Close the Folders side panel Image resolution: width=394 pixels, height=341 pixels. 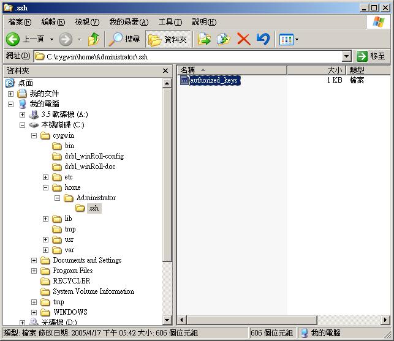click(165, 71)
